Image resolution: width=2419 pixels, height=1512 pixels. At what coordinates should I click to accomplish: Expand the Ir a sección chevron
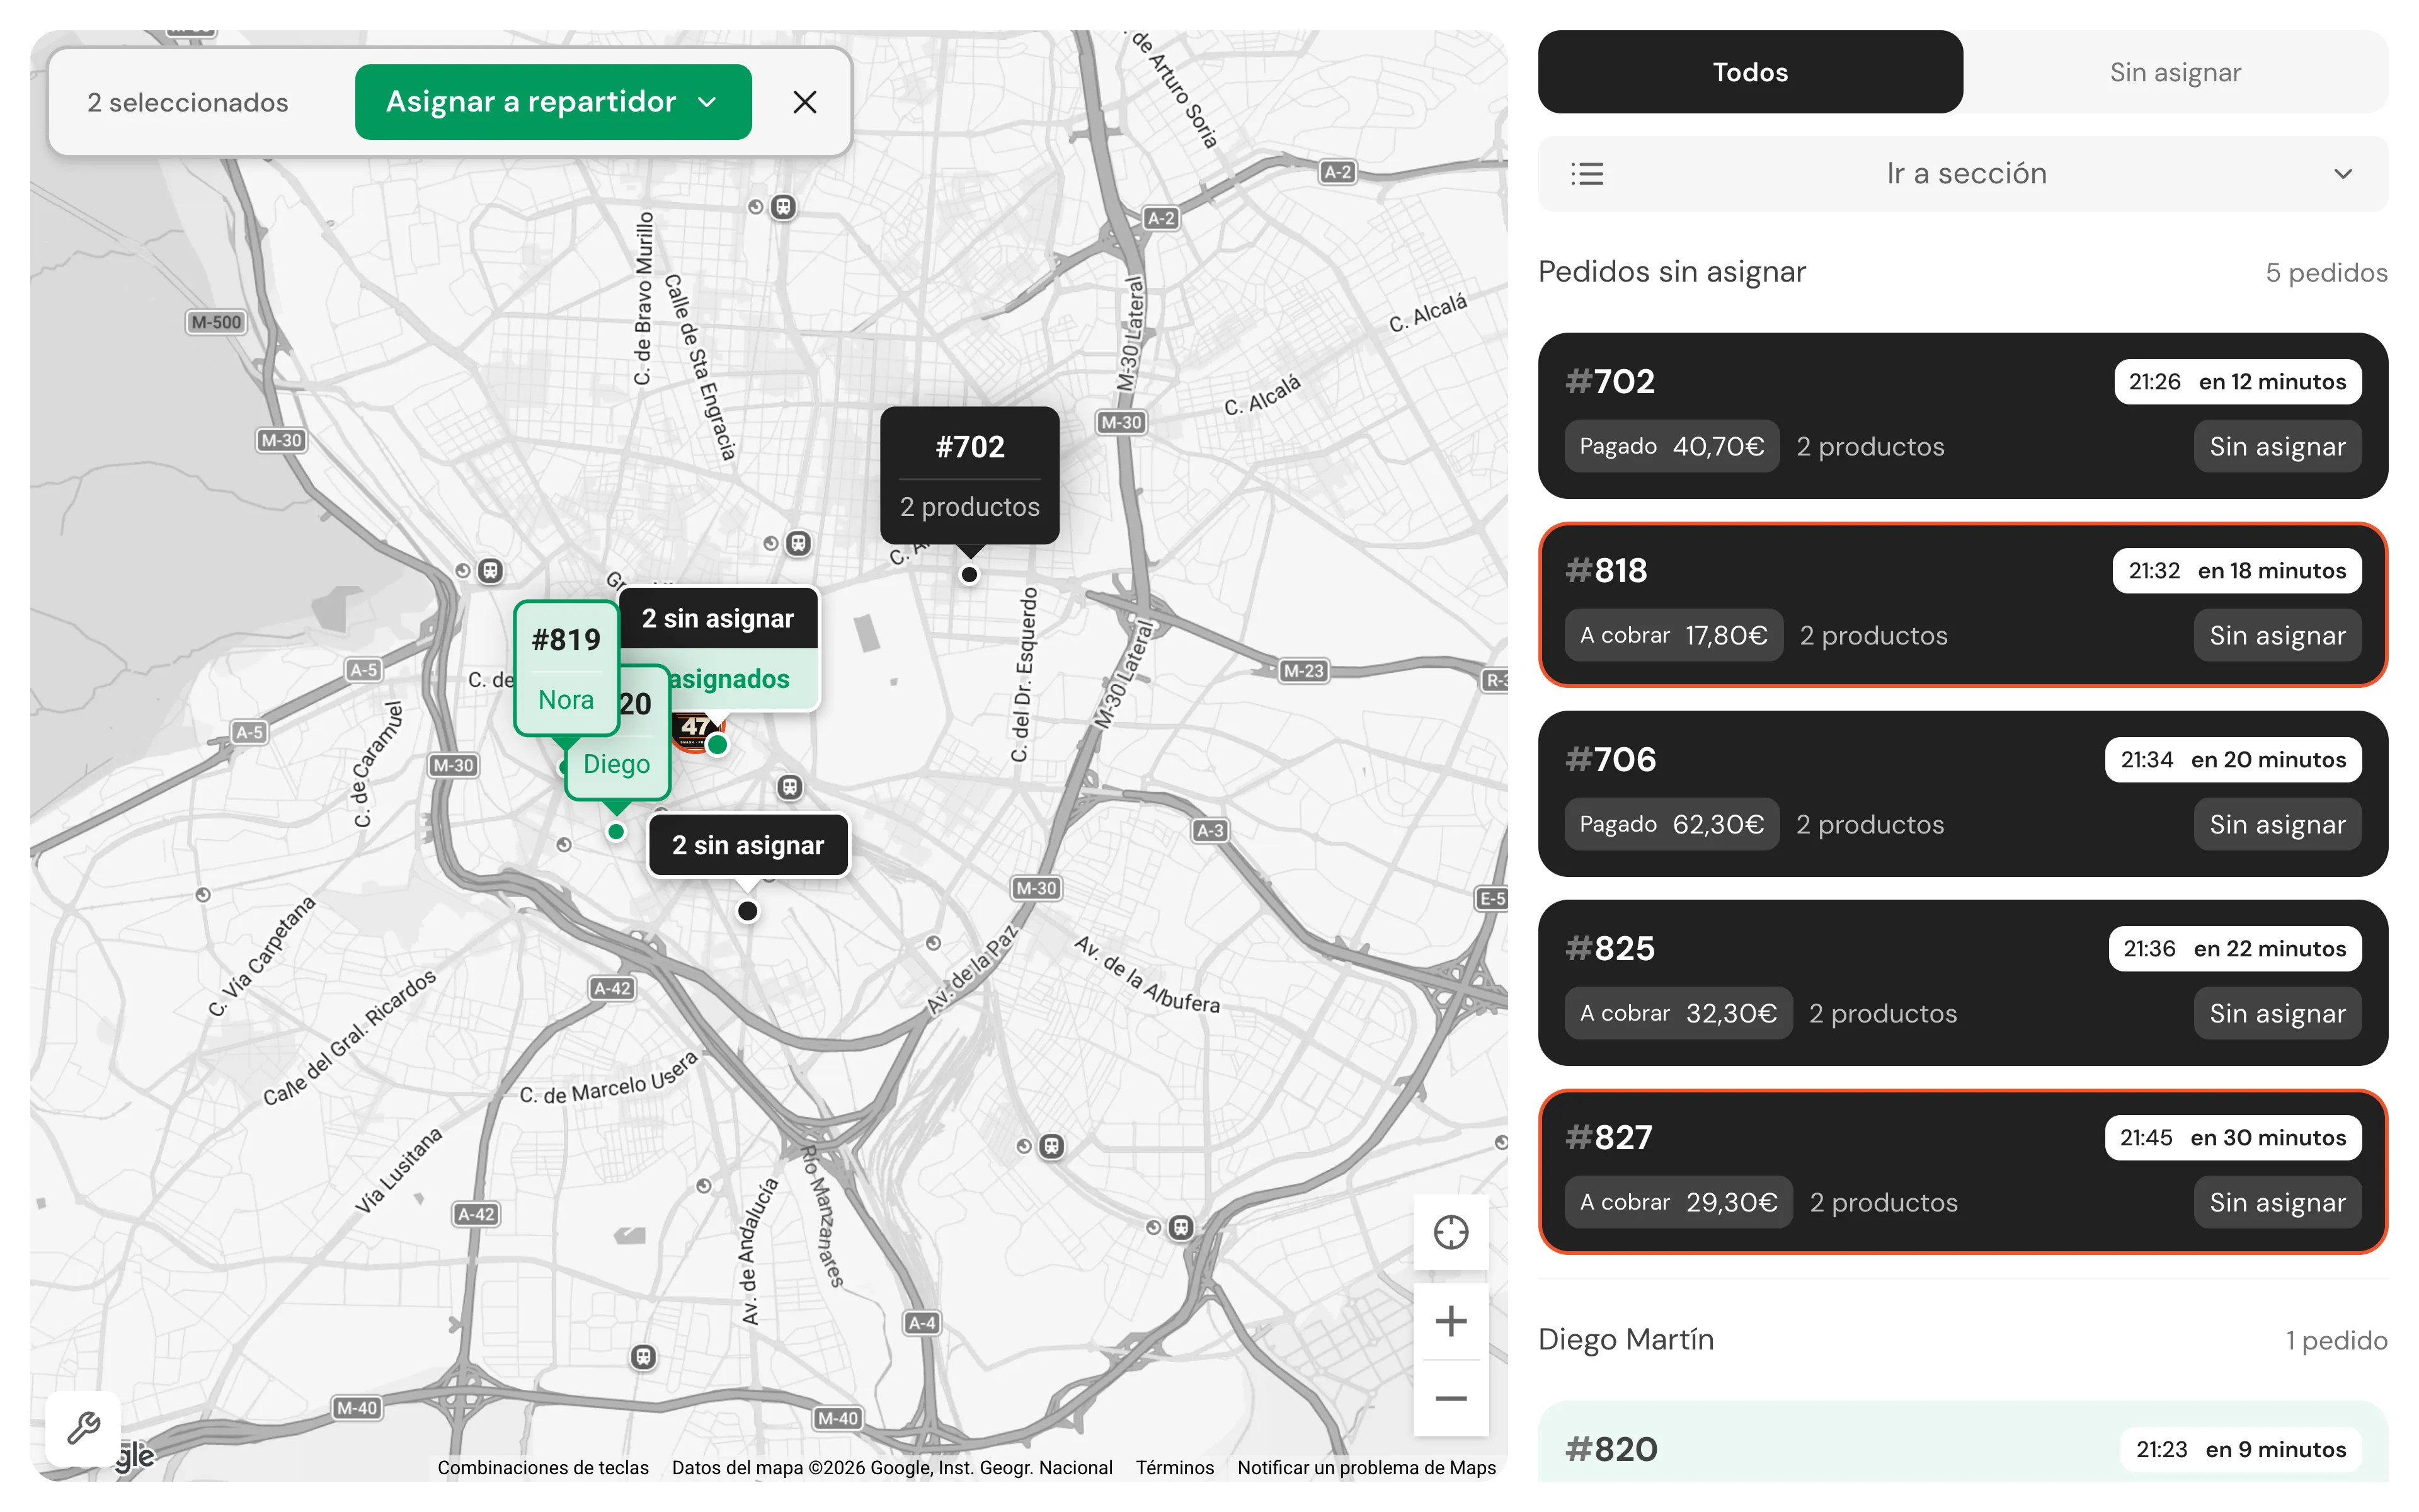tap(2343, 174)
